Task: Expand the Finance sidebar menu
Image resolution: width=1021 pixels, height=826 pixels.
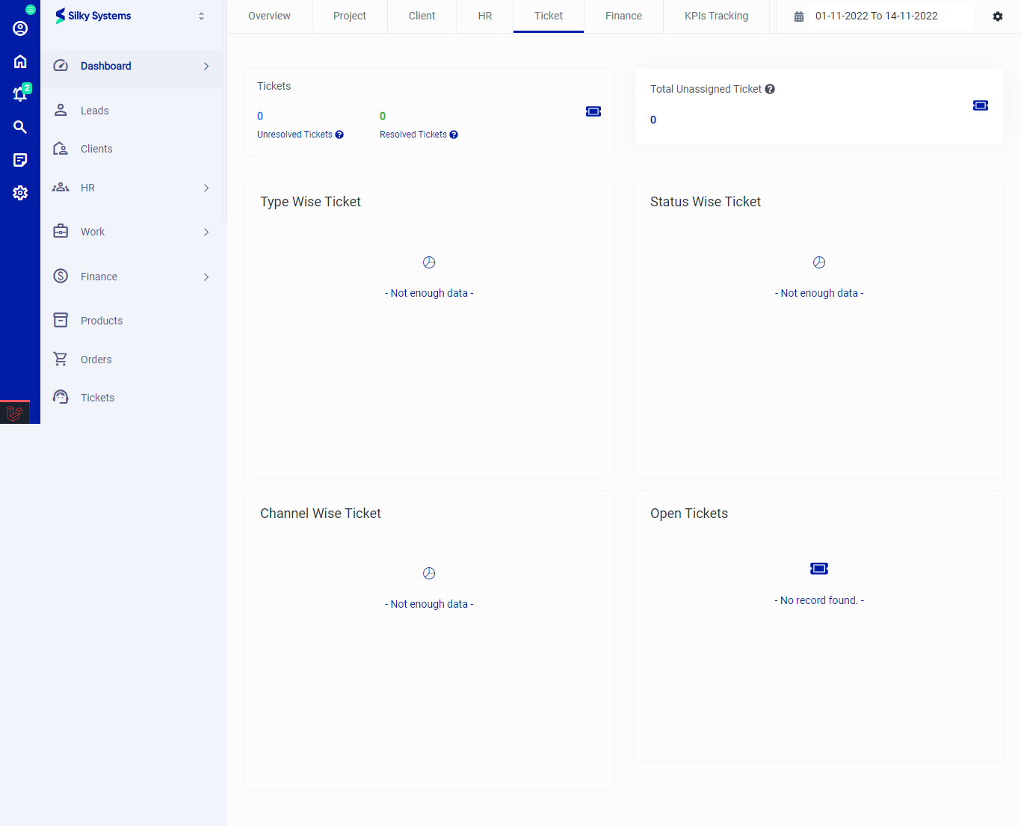Action: pyautogui.click(x=206, y=277)
